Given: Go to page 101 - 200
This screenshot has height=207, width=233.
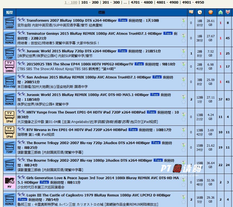Looking at the screenshot, I should point(90,3).
